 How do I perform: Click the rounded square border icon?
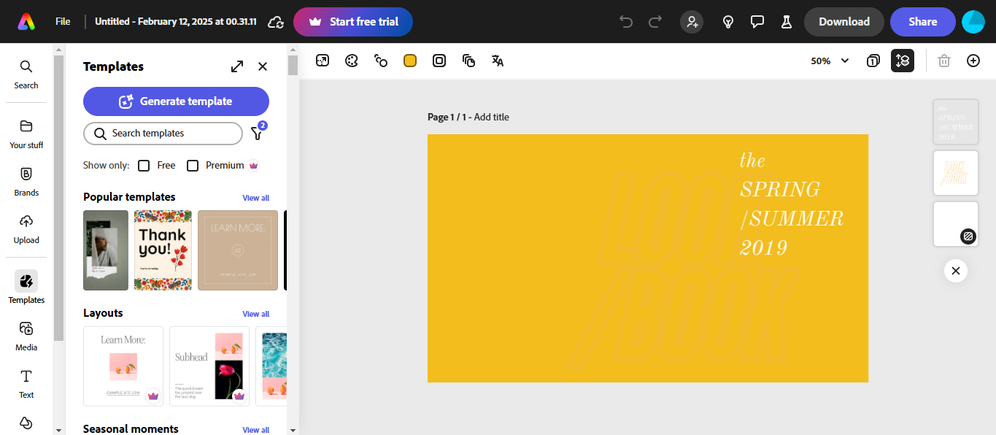pyautogui.click(x=439, y=61)
